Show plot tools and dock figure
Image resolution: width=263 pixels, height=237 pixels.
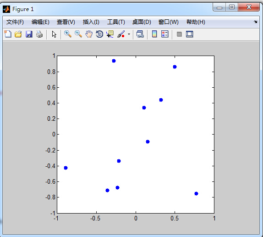coord(190,34)
